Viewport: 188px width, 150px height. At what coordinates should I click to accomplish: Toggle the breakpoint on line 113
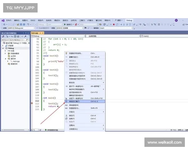pos(32,103)
